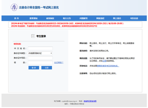Viewport: 148px width, 108px height.
Task: Click the CICPA logo emblem
Action: pyautogui.click(x=14, y=7)
